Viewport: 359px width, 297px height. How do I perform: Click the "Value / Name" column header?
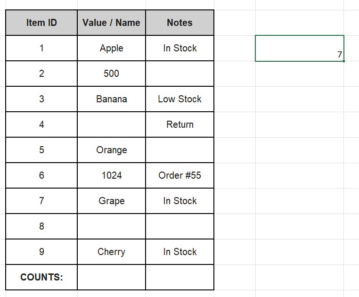[x=111, y=23]
